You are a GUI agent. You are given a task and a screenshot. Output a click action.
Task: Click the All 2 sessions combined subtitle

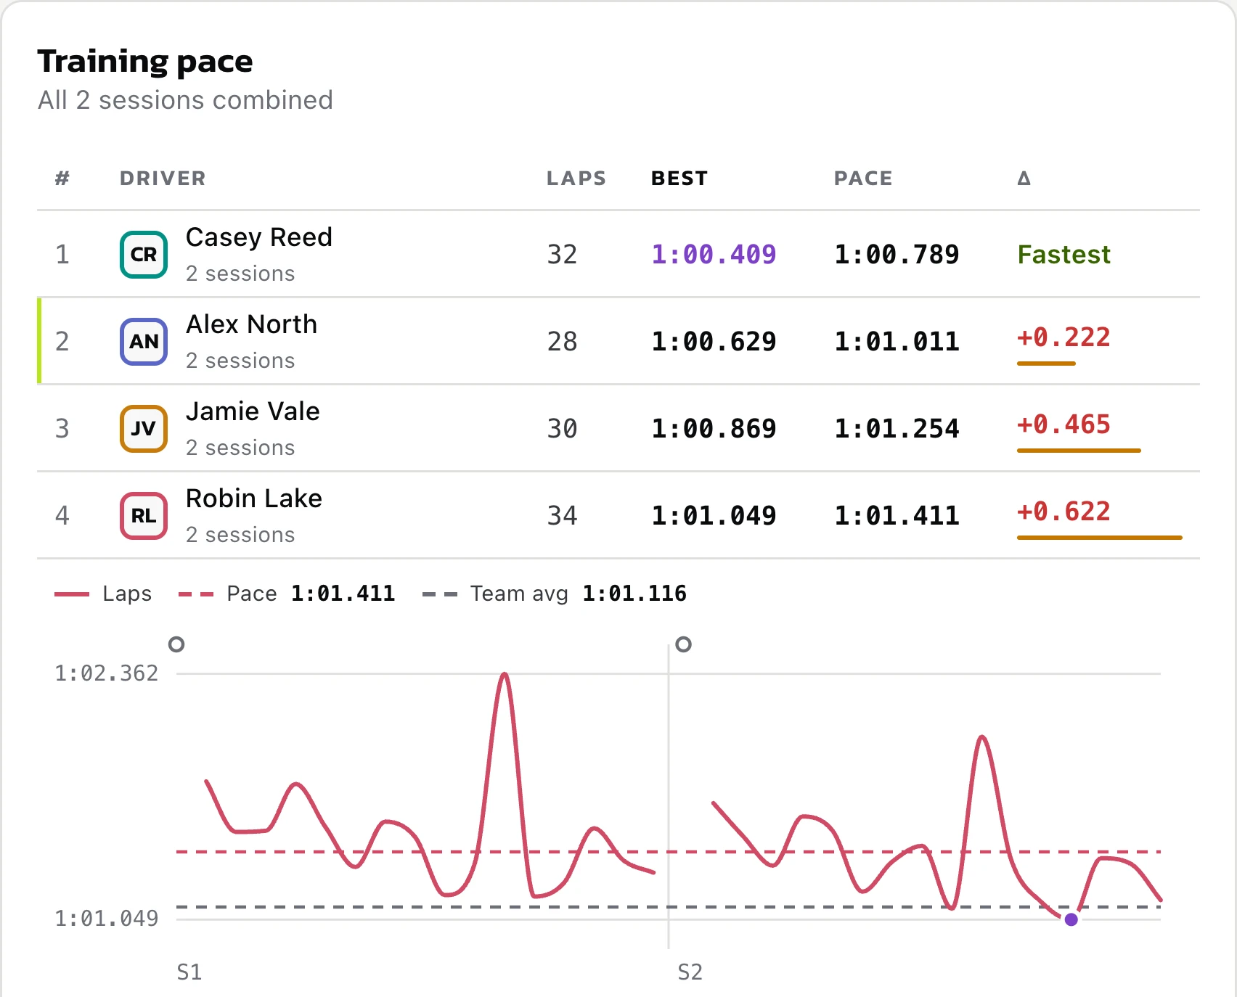185,100
